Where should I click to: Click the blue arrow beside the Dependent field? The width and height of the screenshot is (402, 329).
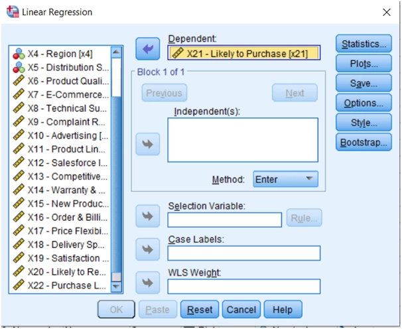point(147,48)
